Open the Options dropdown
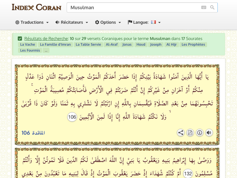Image resolution: width=237 pixels, height=178 pixels. 108,22
